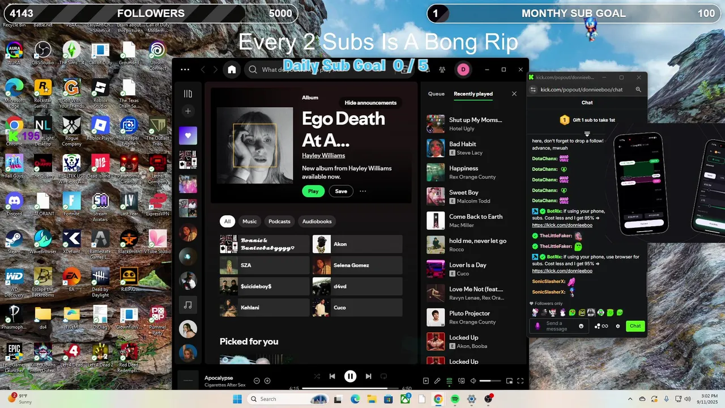Save the Ego Death album

pos(341,192)
